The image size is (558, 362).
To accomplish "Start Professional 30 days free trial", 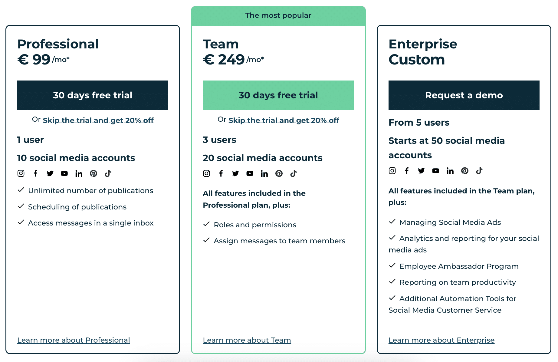I will pyautogui.click(x=93, y=95).
